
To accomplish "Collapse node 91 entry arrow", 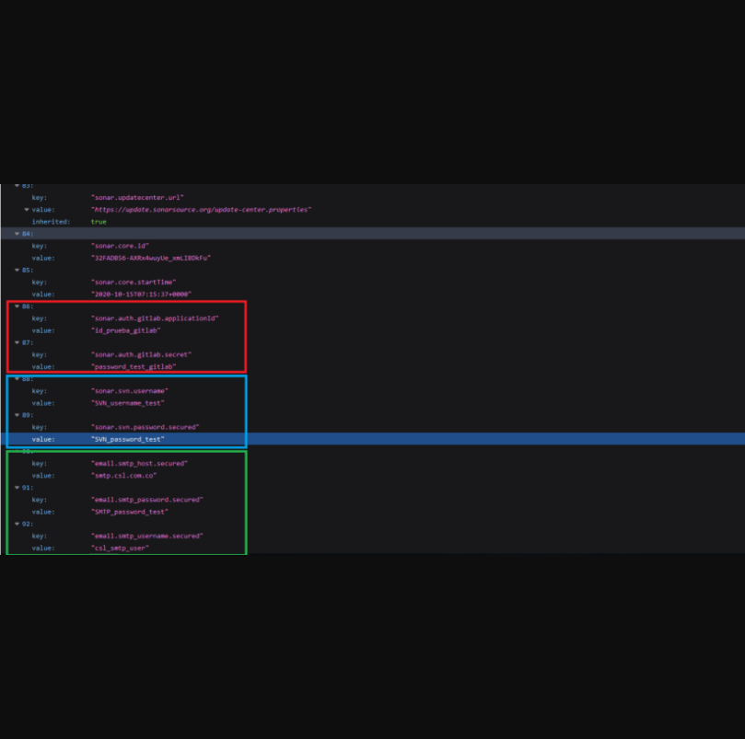I will (17, 488).
